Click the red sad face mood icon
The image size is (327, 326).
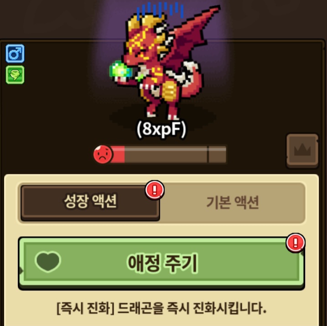tap(103, 154)
